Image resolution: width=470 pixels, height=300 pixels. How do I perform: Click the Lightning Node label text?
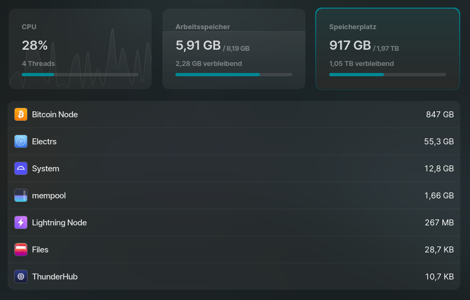pos(59,223)
